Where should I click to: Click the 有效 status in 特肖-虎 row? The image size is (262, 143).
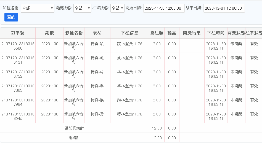pyautogui.click(x=254, y=58)
